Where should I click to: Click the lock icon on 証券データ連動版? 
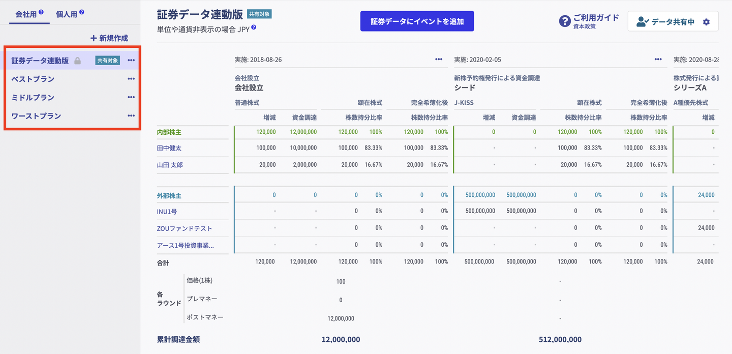coord(77,61)
